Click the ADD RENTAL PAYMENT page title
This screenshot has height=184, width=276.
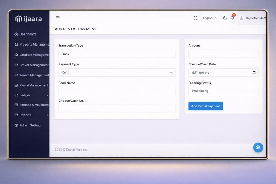click(x=76, y=29)
